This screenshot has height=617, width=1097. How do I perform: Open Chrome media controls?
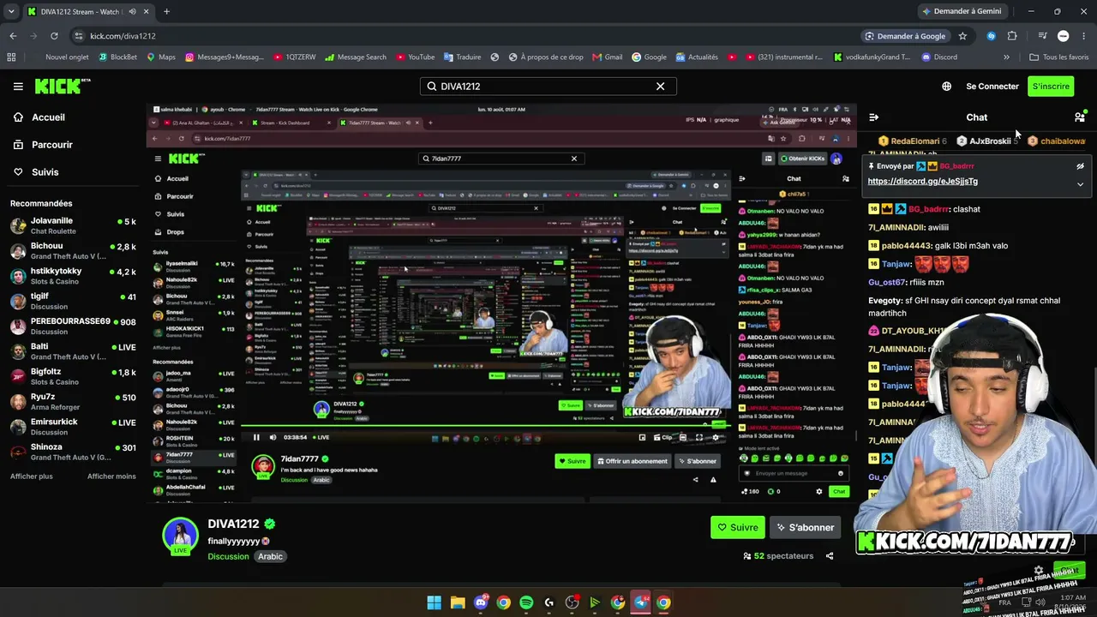pos(1042,36)
